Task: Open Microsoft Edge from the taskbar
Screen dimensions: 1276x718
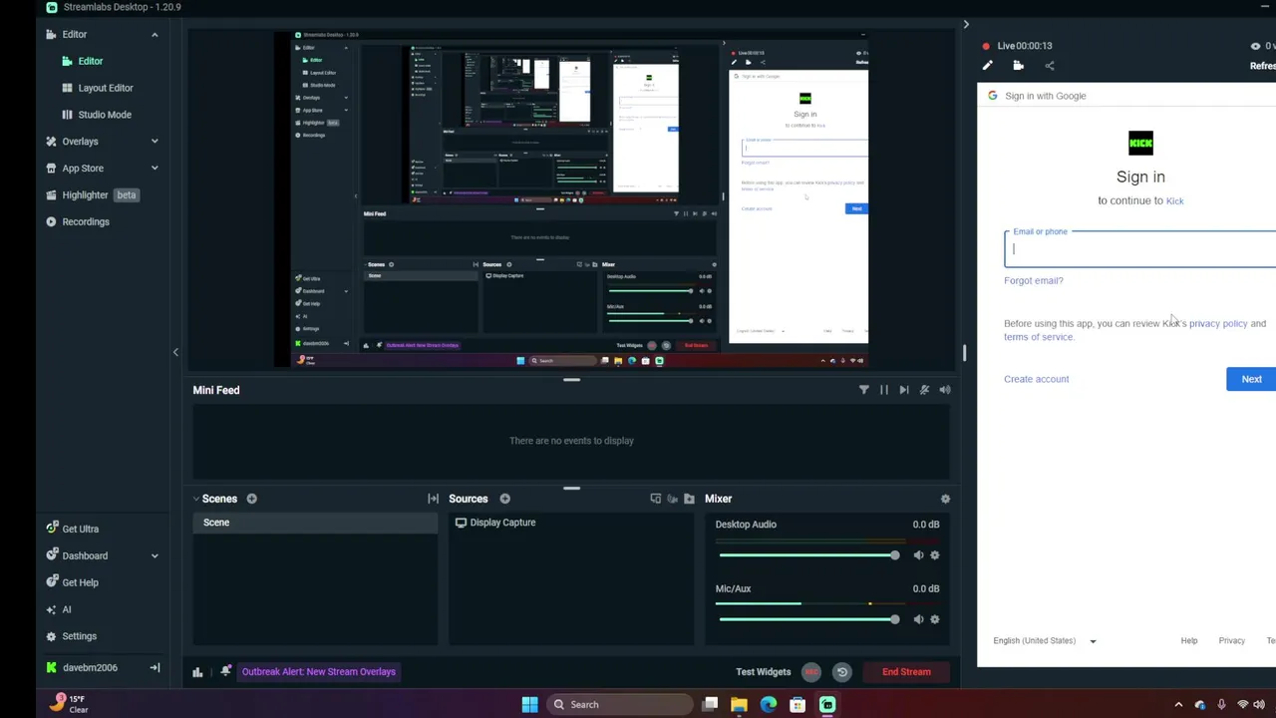Action: click(x=768, y=705)
